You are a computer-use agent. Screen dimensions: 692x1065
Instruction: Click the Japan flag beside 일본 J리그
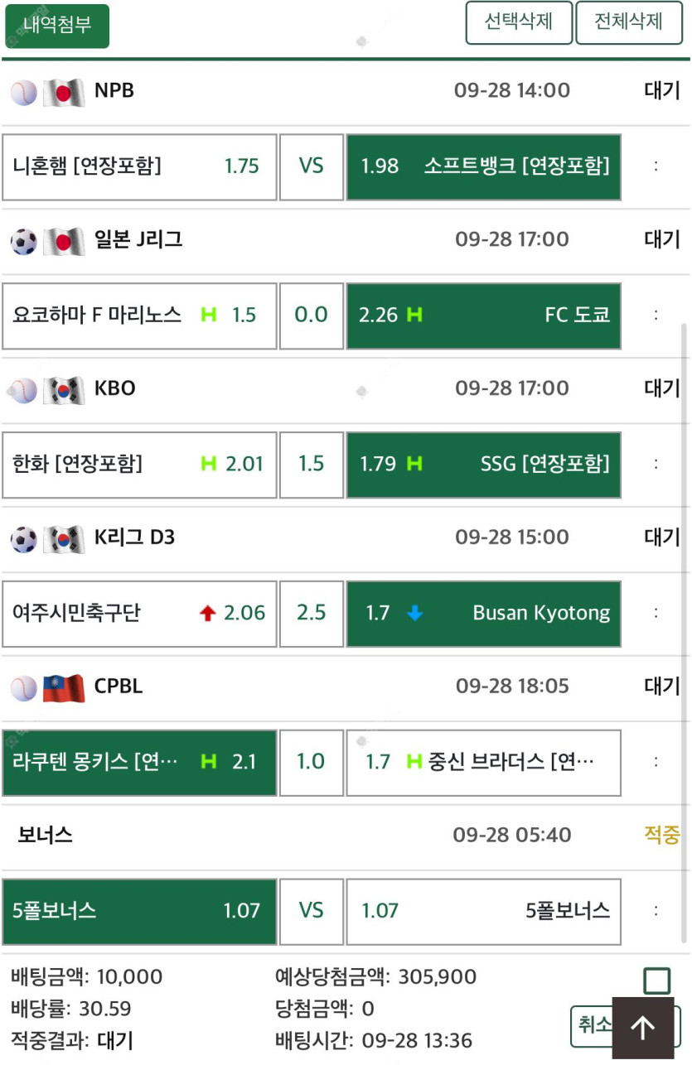click(x=64, y=241)
